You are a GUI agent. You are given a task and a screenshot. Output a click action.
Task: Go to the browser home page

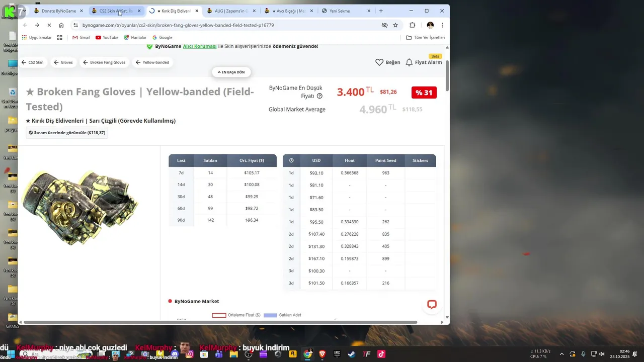coord(61,25)
